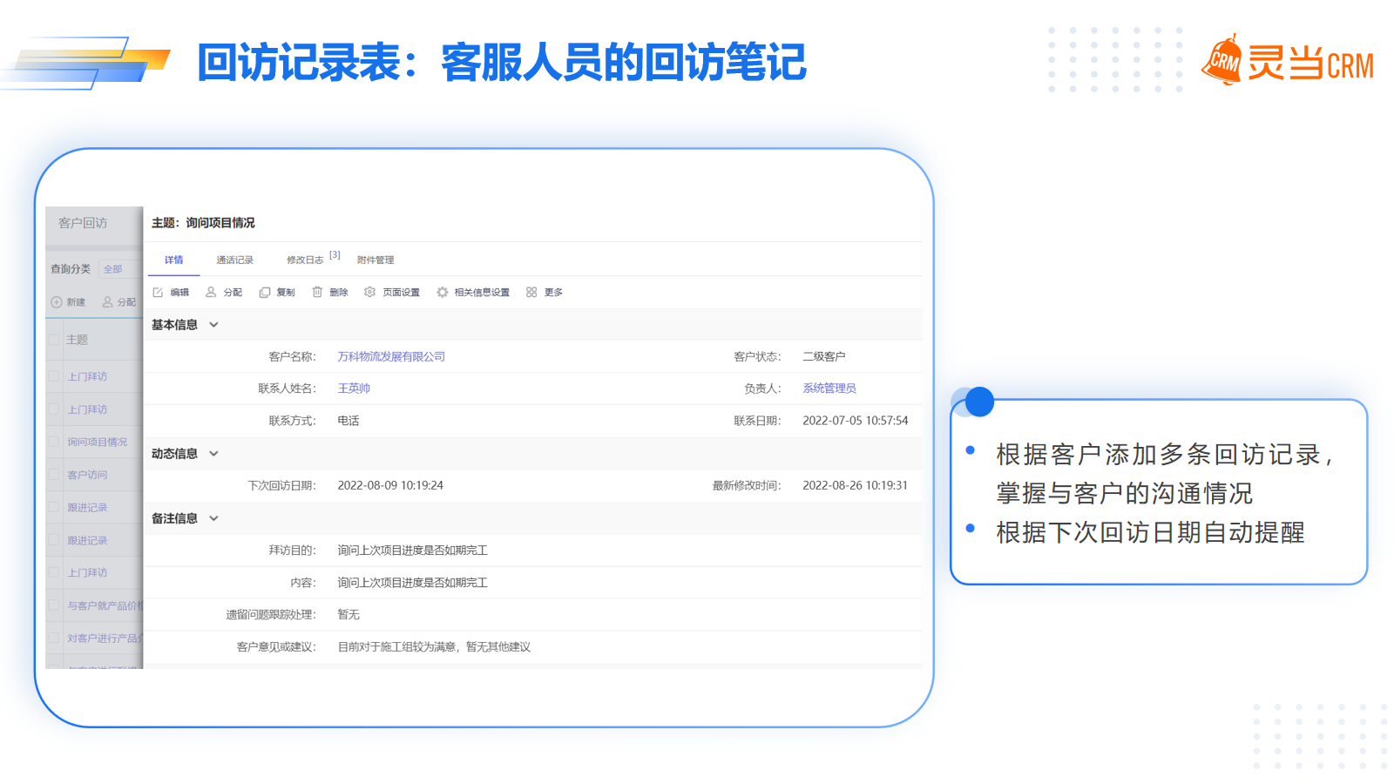Click the 更多 grid icon
1394x784 pixels.
coord(531,293)
